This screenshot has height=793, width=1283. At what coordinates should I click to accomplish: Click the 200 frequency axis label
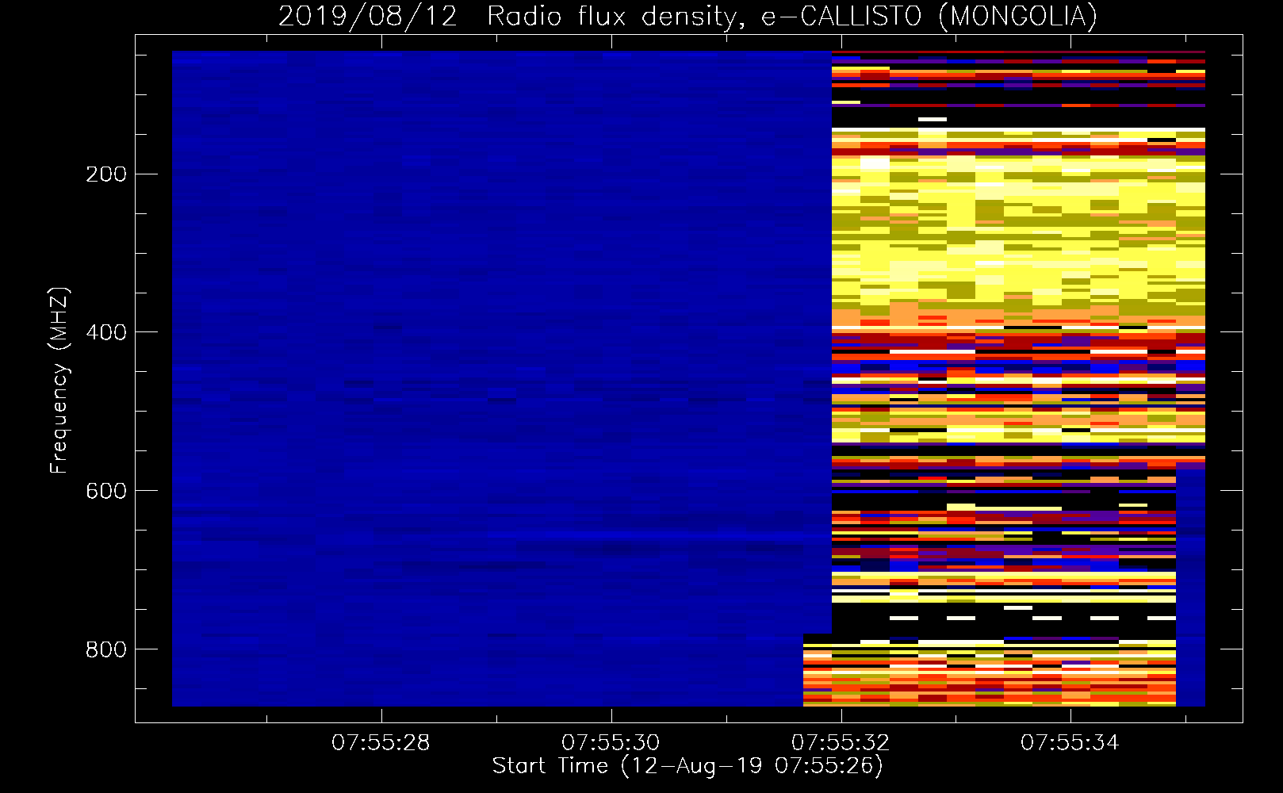pyautogui.click(x=106, y=174)
